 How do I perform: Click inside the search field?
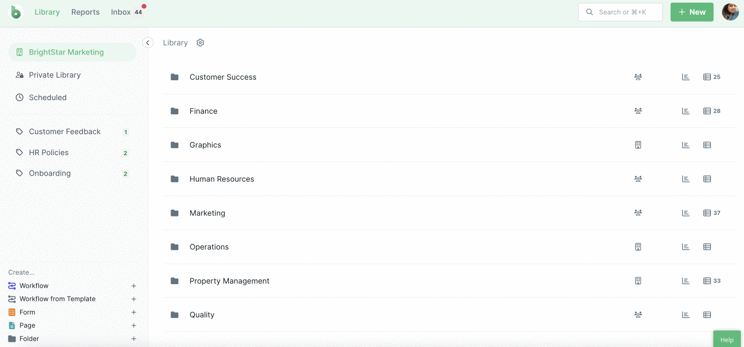pyautogui.click(x=620, y=12)
